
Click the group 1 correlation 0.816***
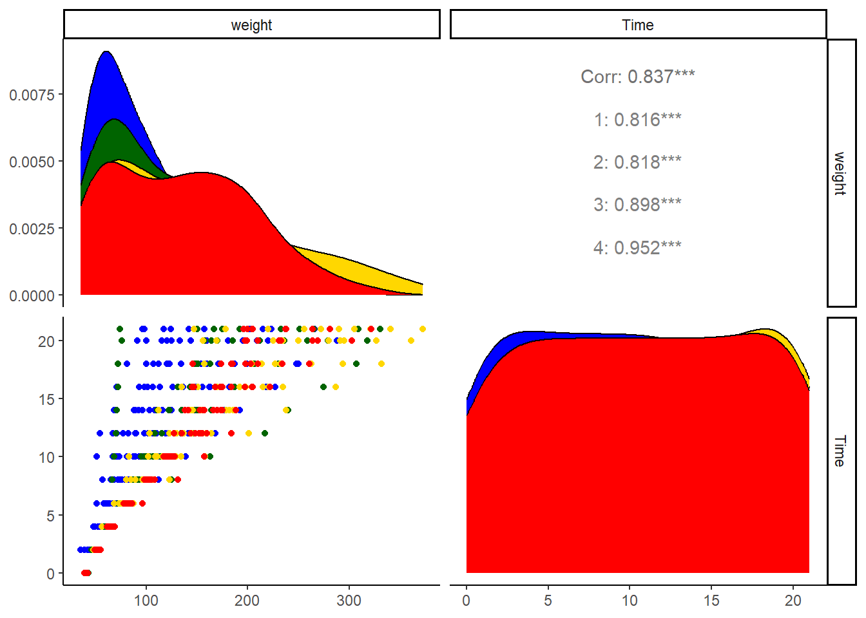(638, 120)
